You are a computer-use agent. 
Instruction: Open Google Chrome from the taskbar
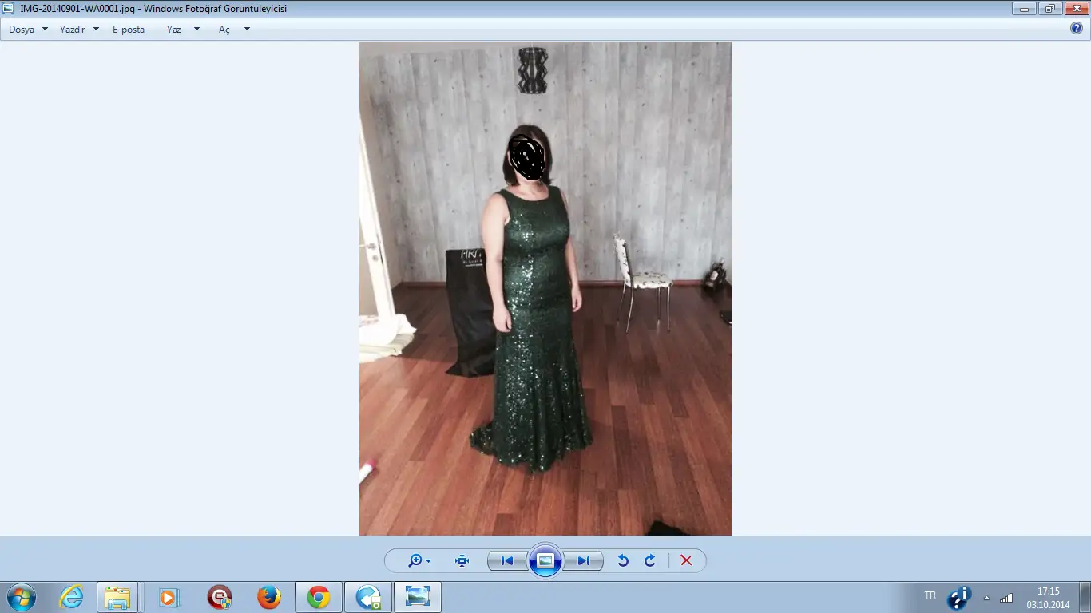tap(319, 597)
